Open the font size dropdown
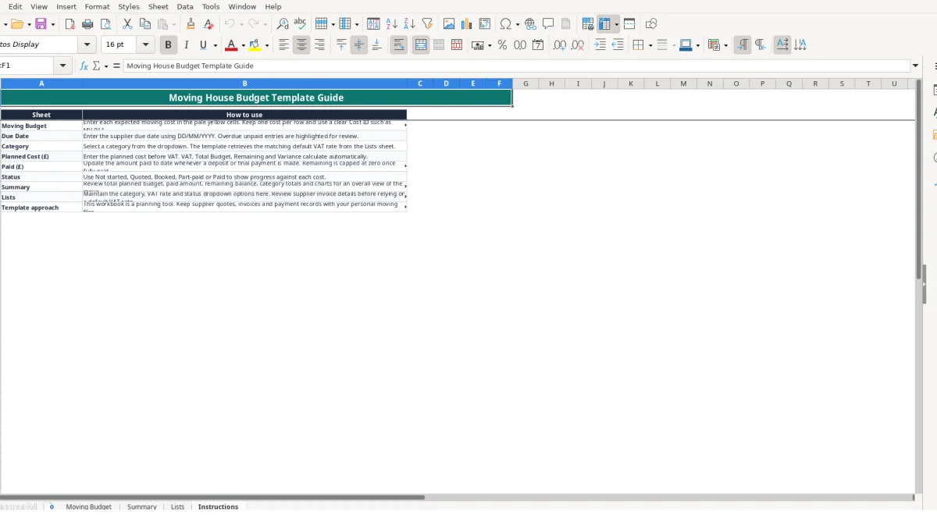 (x=146, y=45)
